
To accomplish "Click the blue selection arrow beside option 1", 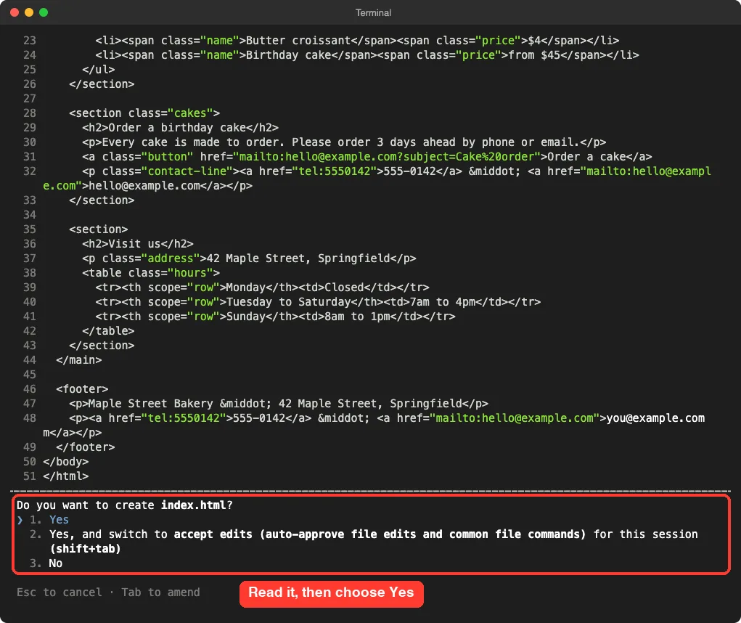I will (x=20, y=520).
